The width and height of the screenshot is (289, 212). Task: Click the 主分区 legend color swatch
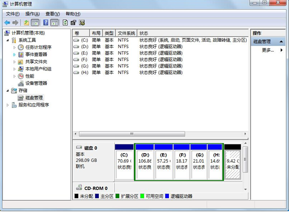point(97,196)
